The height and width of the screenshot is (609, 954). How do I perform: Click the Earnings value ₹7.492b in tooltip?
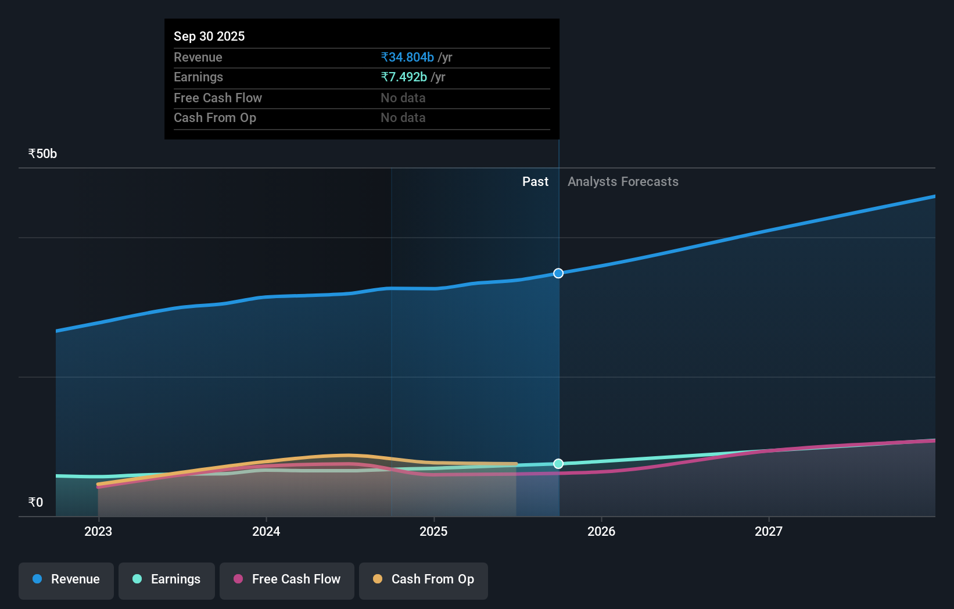point(403,77)
